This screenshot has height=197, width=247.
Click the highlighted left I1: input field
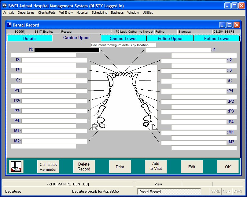coord(67,50)
